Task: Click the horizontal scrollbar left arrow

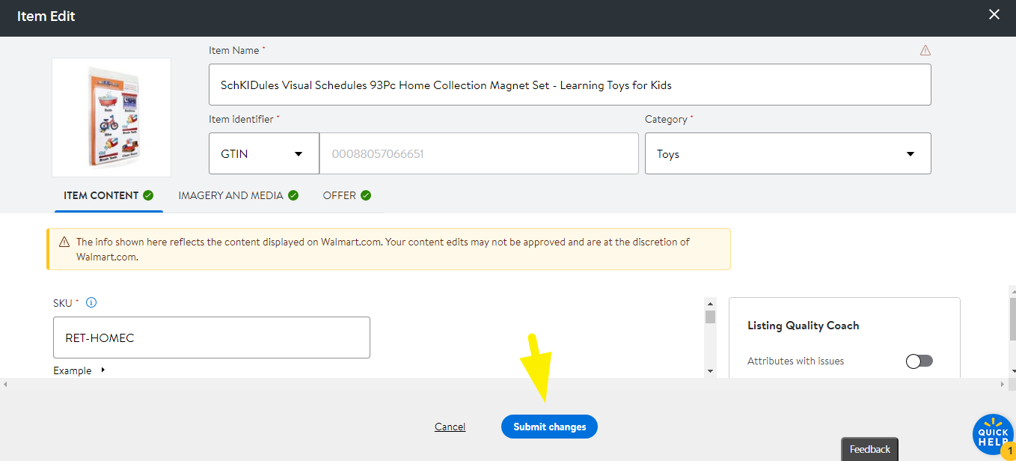Action: [5, 384]
